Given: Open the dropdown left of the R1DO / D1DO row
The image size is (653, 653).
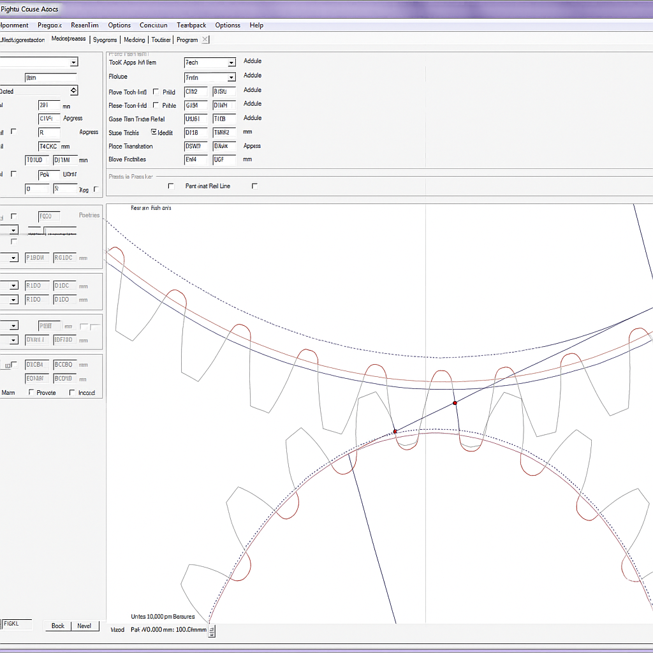Looking at the screenshot, I should pos(14,300).
